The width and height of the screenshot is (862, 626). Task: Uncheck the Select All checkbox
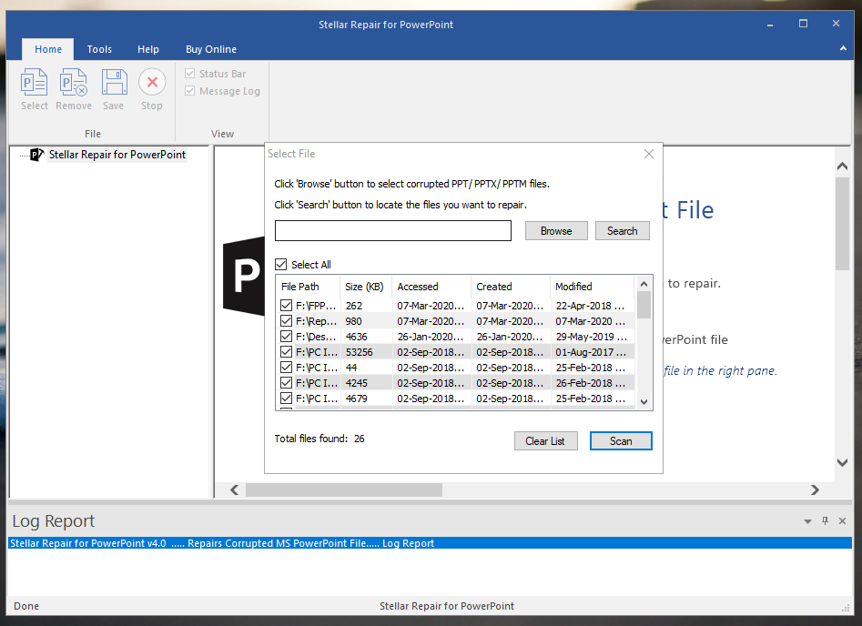point(281,265)
